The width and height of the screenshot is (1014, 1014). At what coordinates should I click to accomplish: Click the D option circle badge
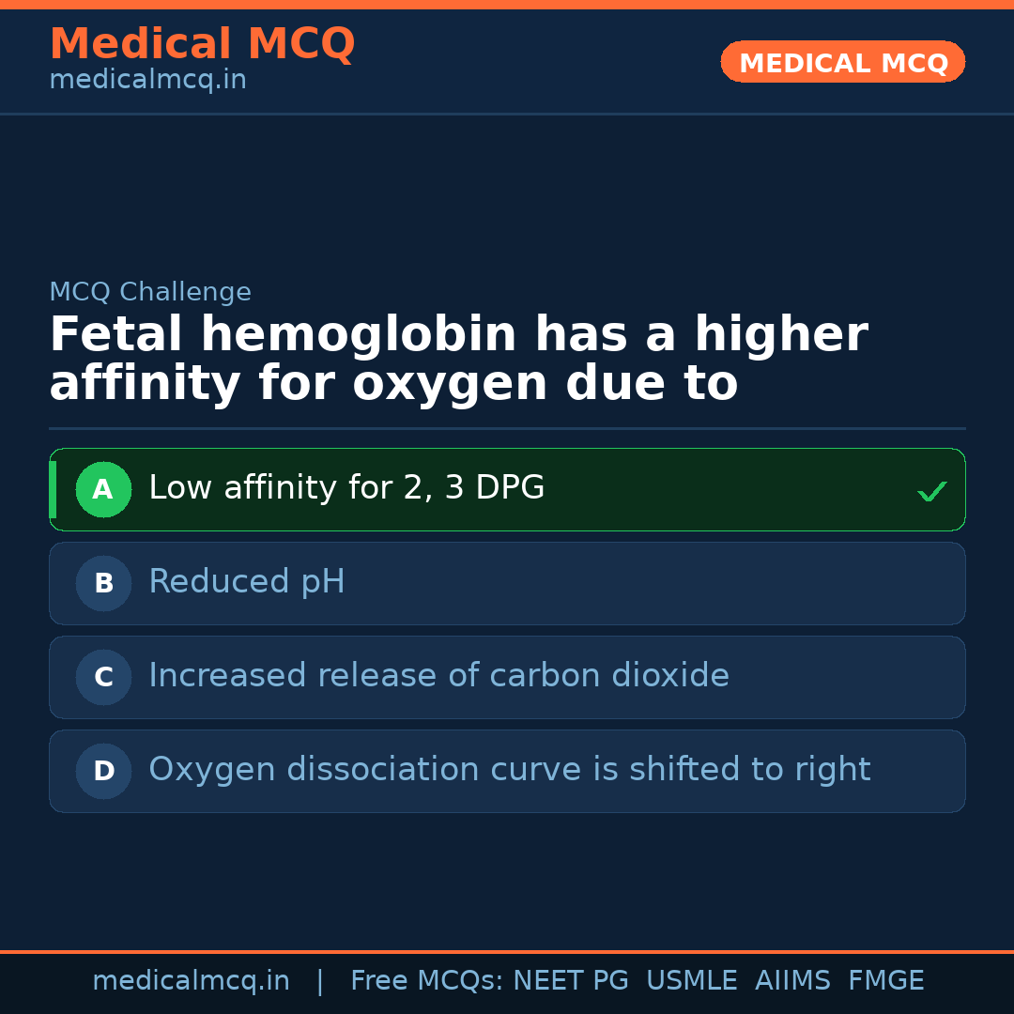point(103,771)
